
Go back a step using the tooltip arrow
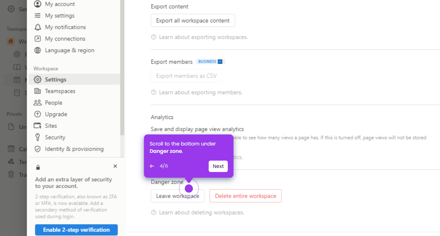tap(152, 166)
